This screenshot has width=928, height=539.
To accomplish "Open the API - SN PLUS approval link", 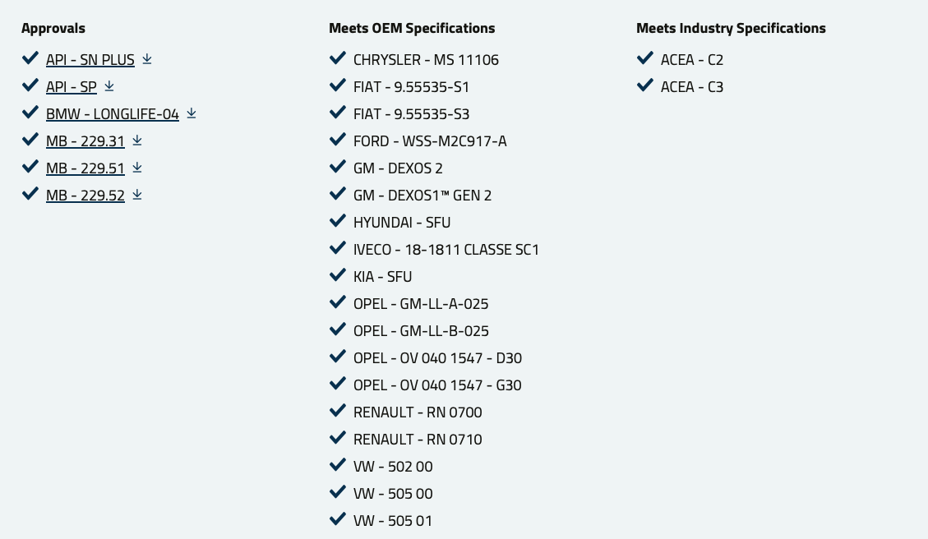I will (90, 60).
